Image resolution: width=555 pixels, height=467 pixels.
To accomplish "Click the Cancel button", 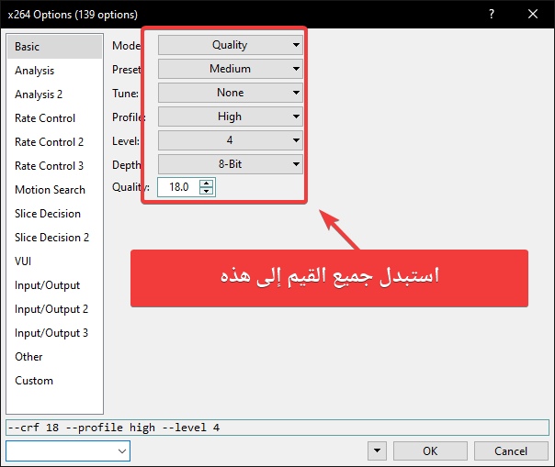I will click(x=511, y=451).
